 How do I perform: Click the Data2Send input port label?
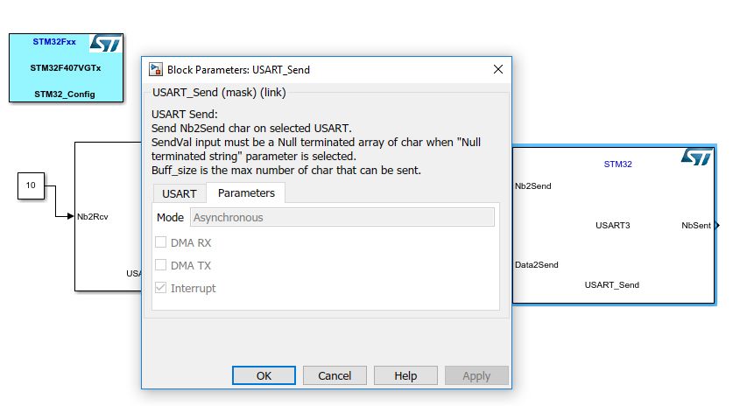point(537,265)
